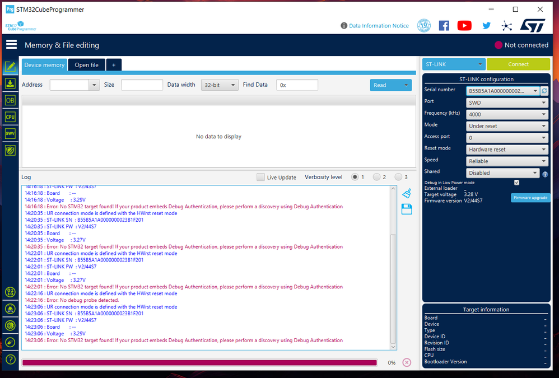Open the ST Twitter icon
The width and height of the screenshot is (559, 378).
coord(486,26)
